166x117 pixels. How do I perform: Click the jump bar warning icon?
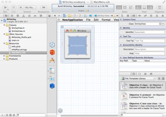coord(115,16)
